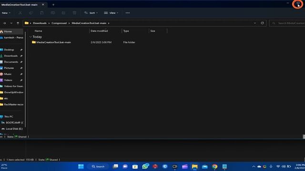Refresh the current folder view
This screenshot has height=171, width=305.
pyautogui.click(x=262, y=23)
